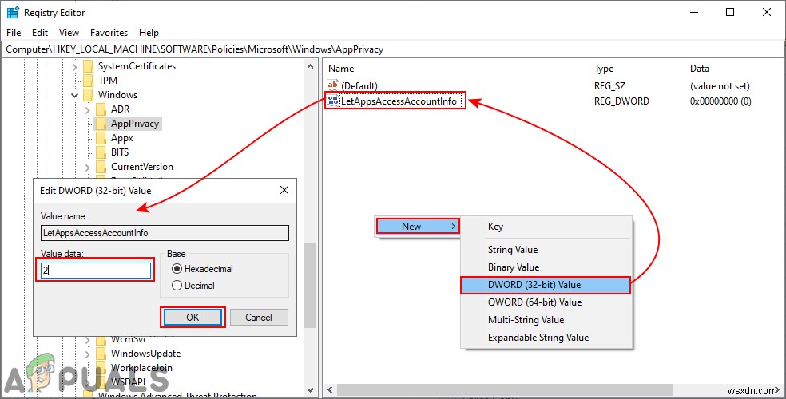Click the SystemCertificates folder icon
This screenshot has height=399, width=786.
tap(88, 66)
